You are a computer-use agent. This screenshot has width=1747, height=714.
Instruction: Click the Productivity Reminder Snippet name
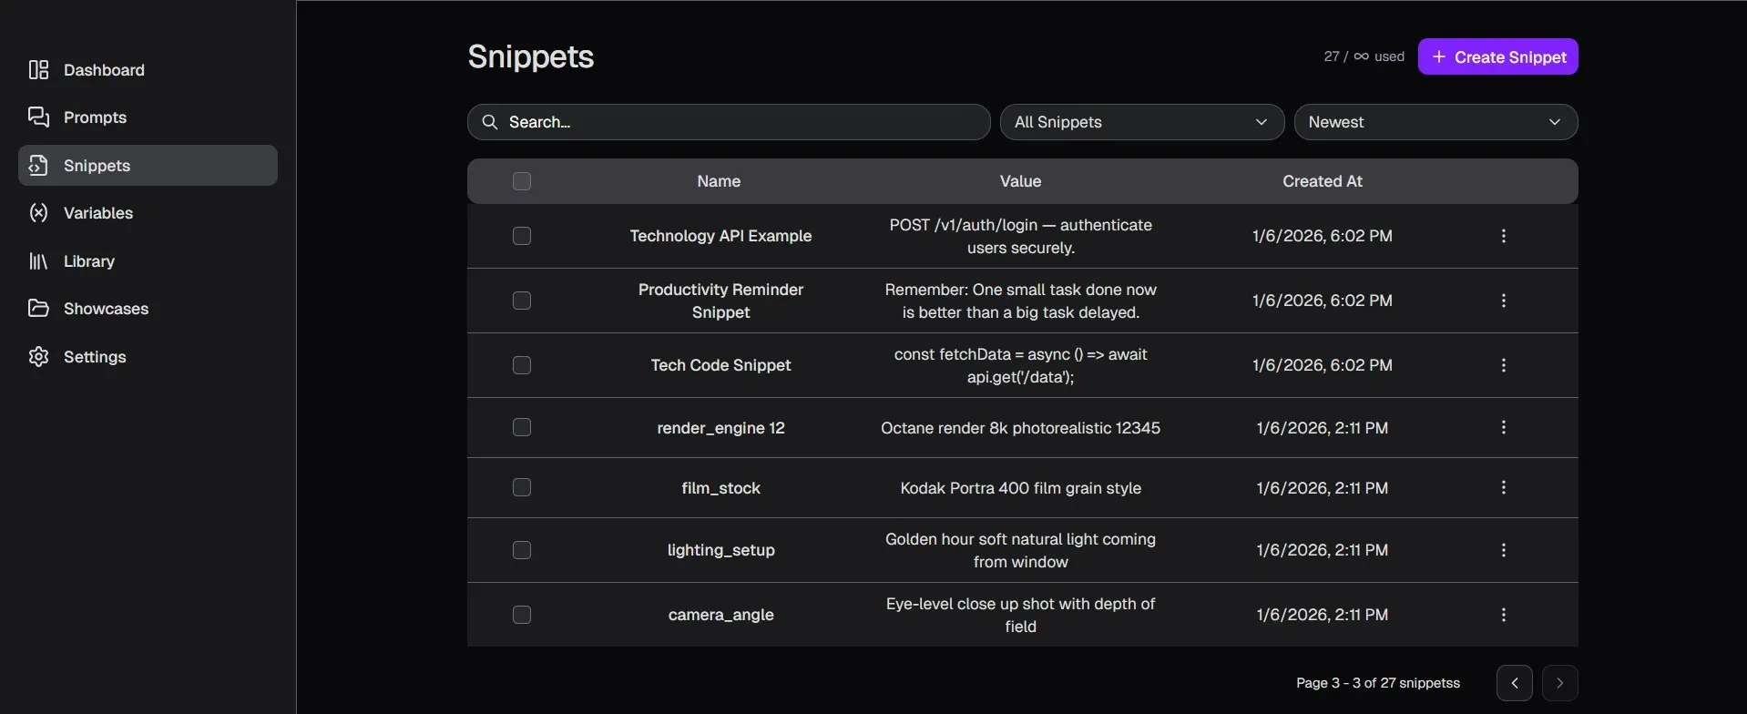(x=720, y=301)
